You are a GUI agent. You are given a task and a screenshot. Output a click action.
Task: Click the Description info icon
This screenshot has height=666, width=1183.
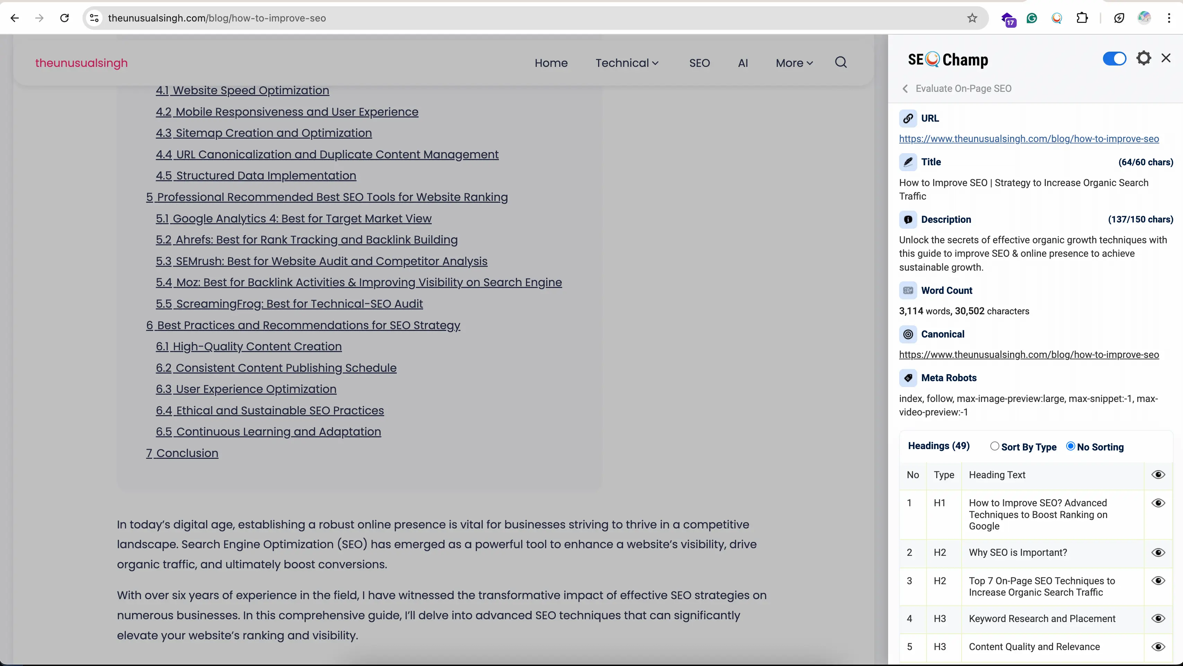click(908, 219)
